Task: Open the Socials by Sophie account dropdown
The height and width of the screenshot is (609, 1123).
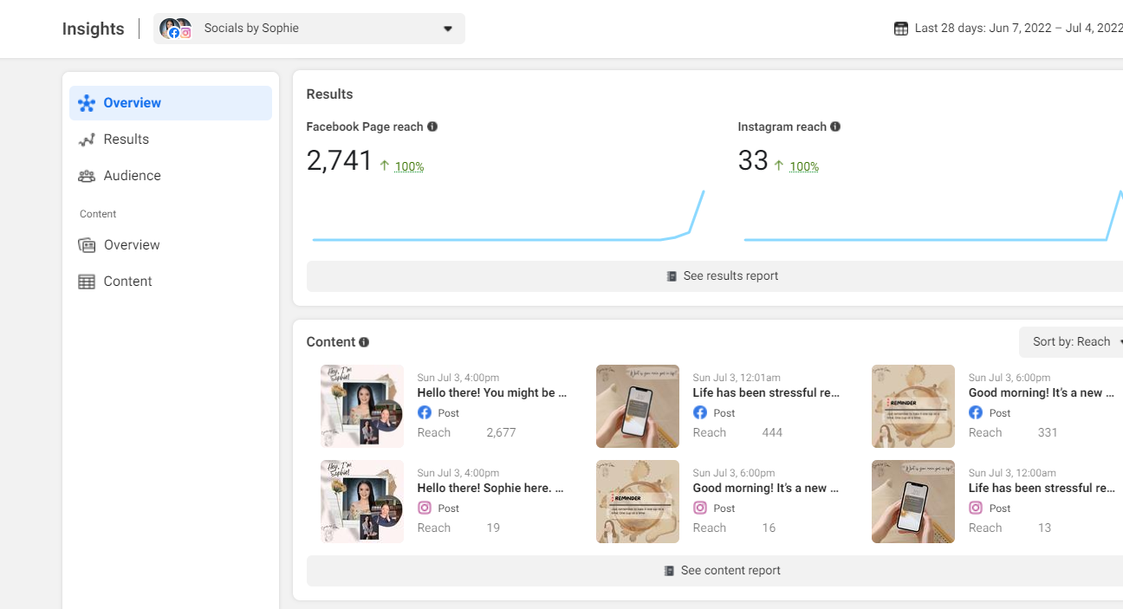Action: click(x=309, y=29)
